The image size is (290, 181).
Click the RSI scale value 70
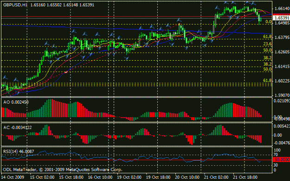(276, 155)
